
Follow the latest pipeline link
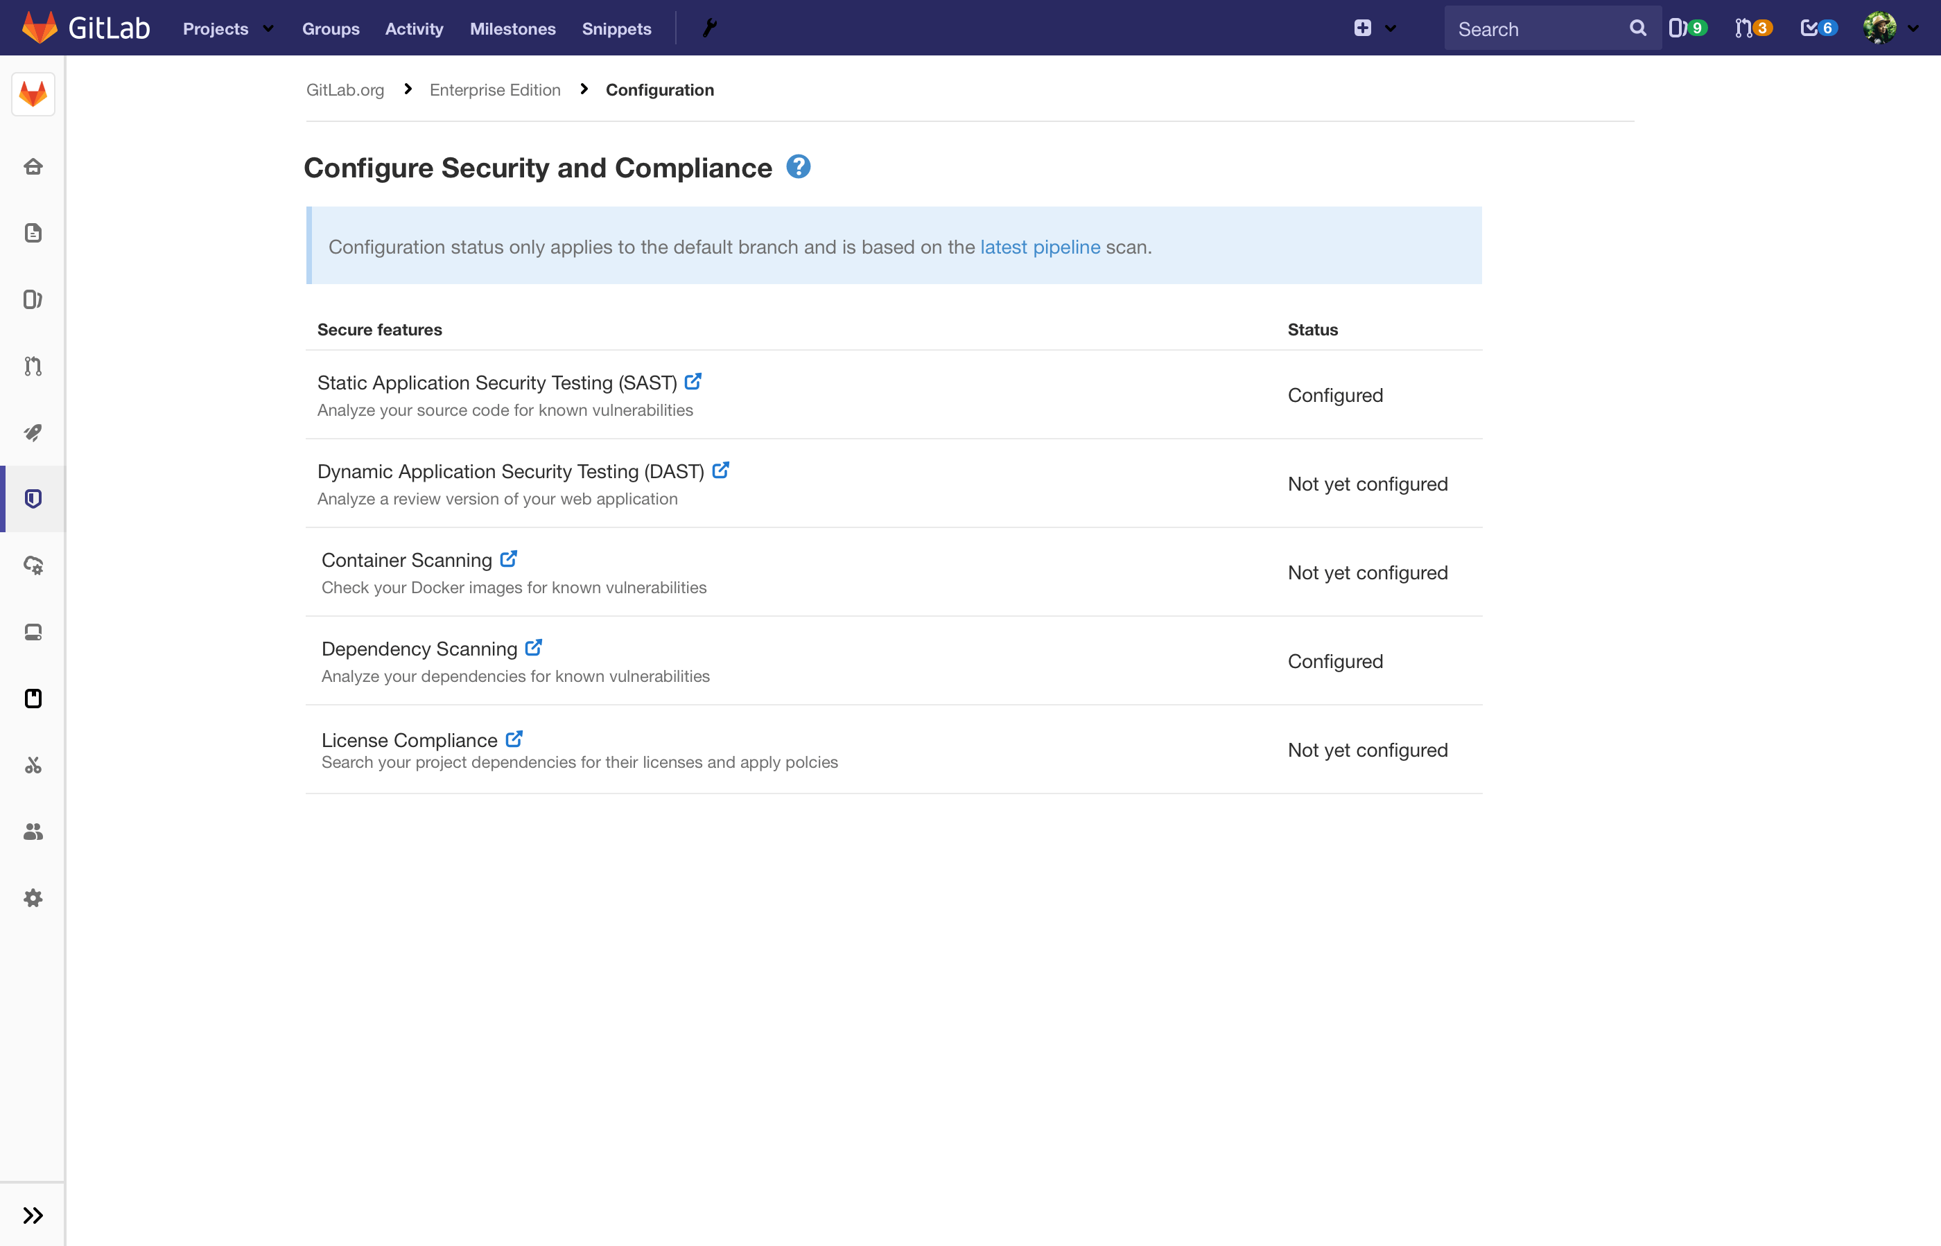(x=1039, y=247)
